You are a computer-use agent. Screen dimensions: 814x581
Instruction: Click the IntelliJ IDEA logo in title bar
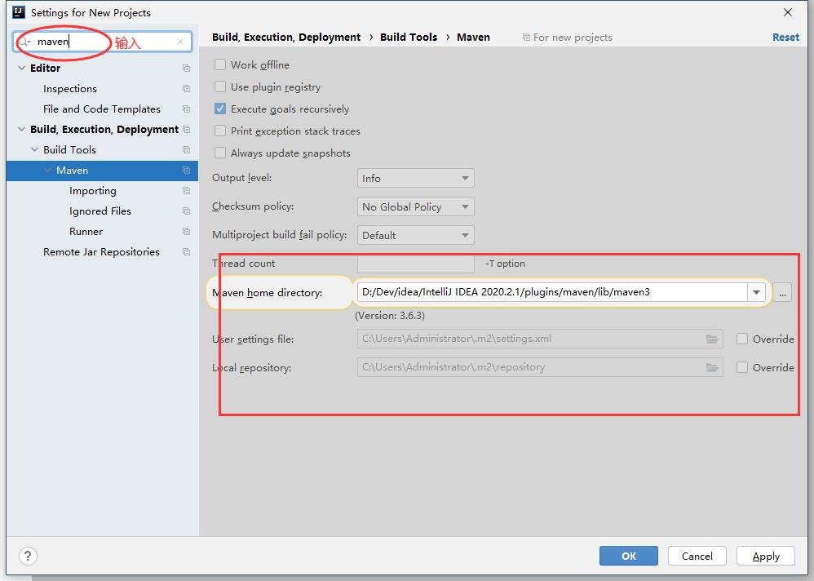pyautogui.click(x=18, y=12)
